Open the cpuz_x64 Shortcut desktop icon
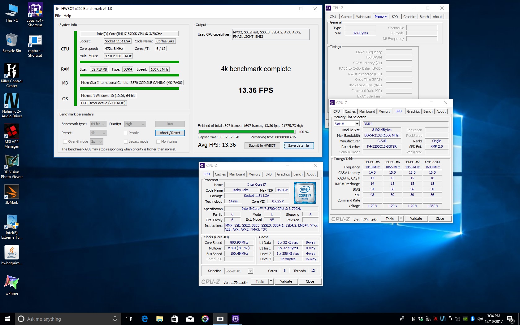520x325 pixels. click(35, 15)
